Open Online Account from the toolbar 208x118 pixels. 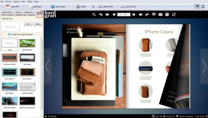click(x=128, y=6)
